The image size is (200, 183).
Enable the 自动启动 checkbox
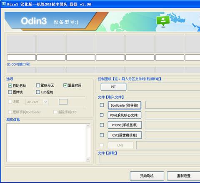pyautogui.click(x=10, y=85)
